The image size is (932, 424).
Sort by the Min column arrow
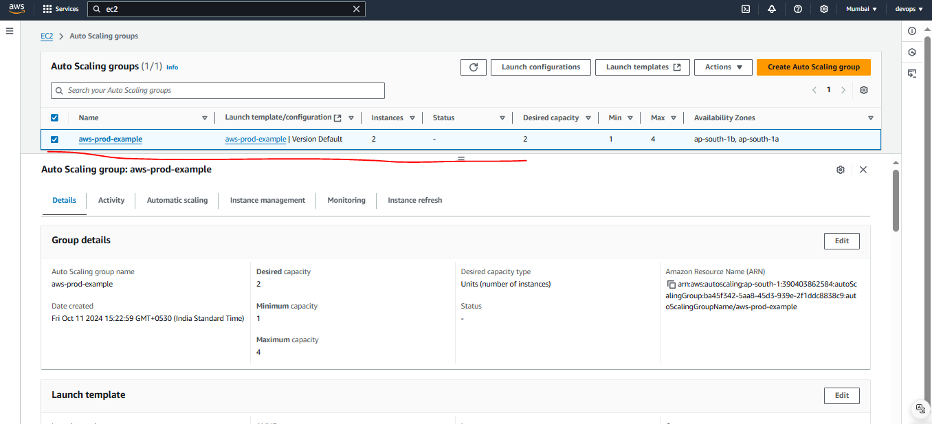[x=631, y=118]
